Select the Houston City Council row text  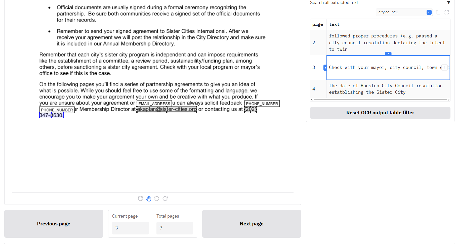coord(388,89)
